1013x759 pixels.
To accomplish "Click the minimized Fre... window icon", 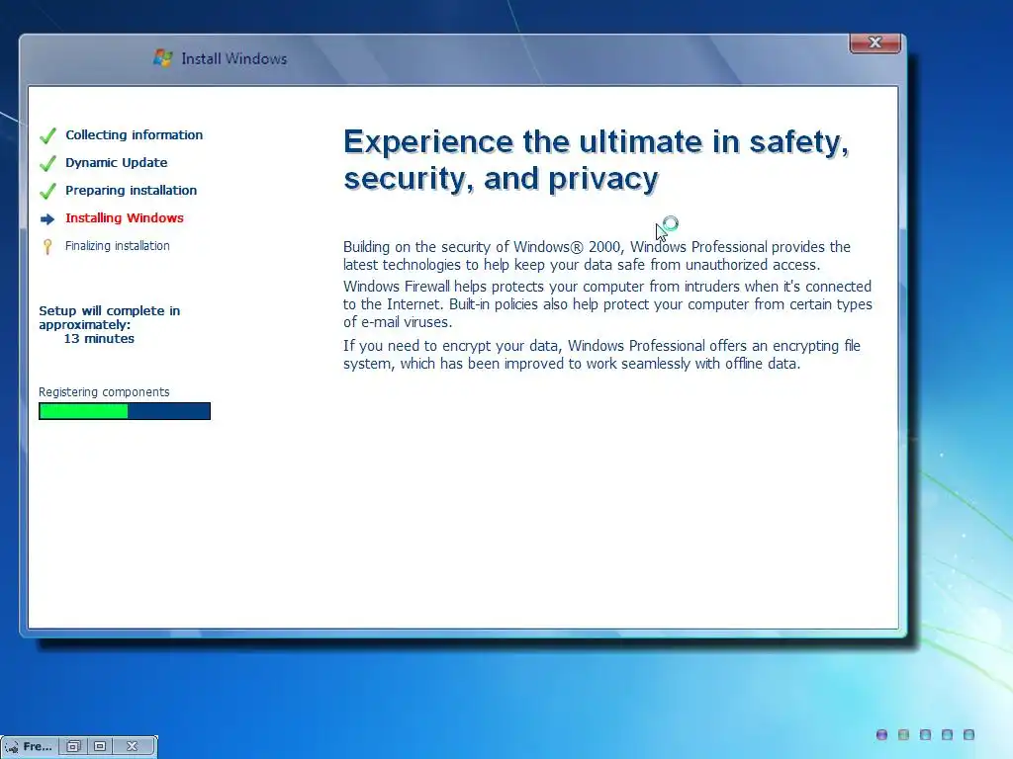I will tap(11, 747).
